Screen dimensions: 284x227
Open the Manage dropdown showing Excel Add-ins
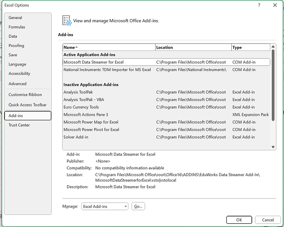click(x=105, y=206)
